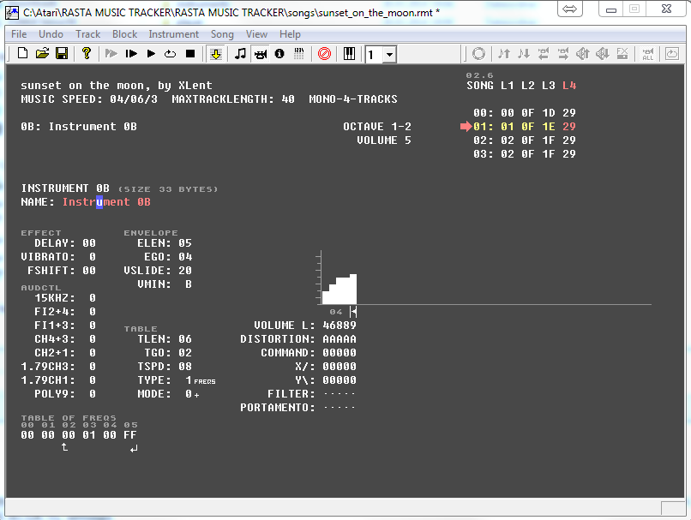Open the Help menu

tap(290, 34)
